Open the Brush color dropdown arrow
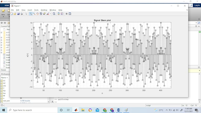Screen dimensions: 201x113 (50, 14)
